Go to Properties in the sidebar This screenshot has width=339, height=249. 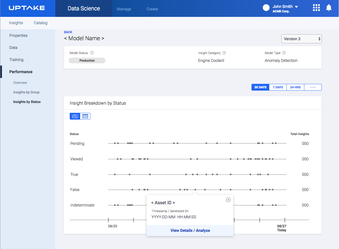pyautogui.click(x=18, y=35)
